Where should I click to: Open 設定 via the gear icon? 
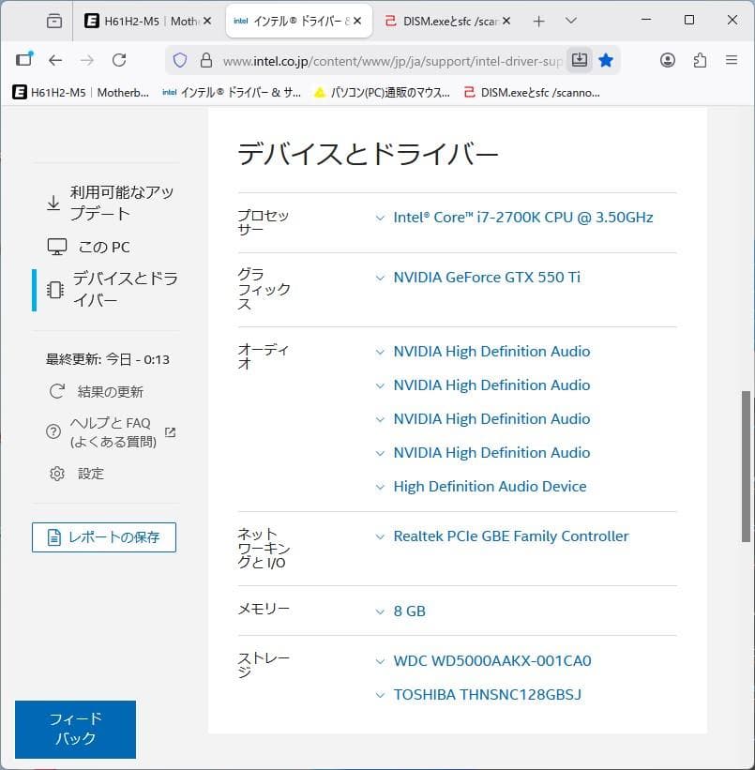57,474
